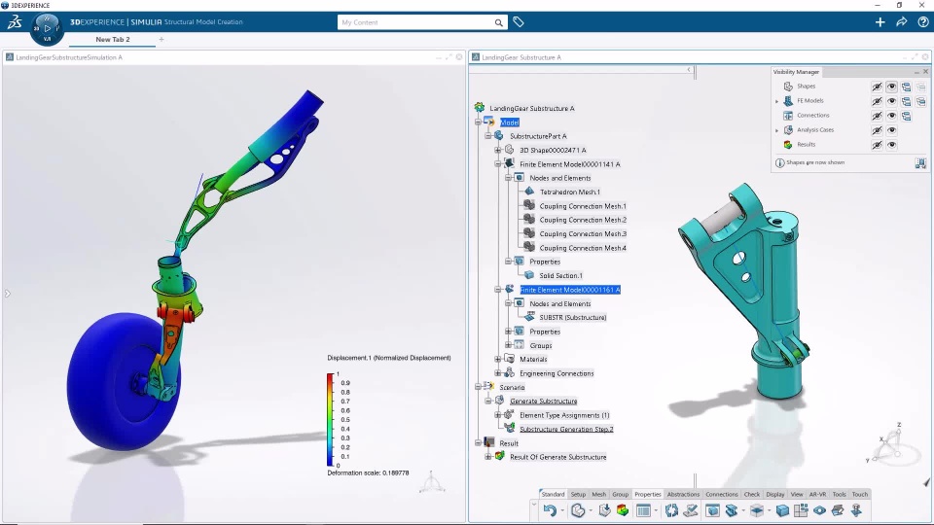
Task: Expand Engineering Connections tree node
Action: [x=498, y=373]
